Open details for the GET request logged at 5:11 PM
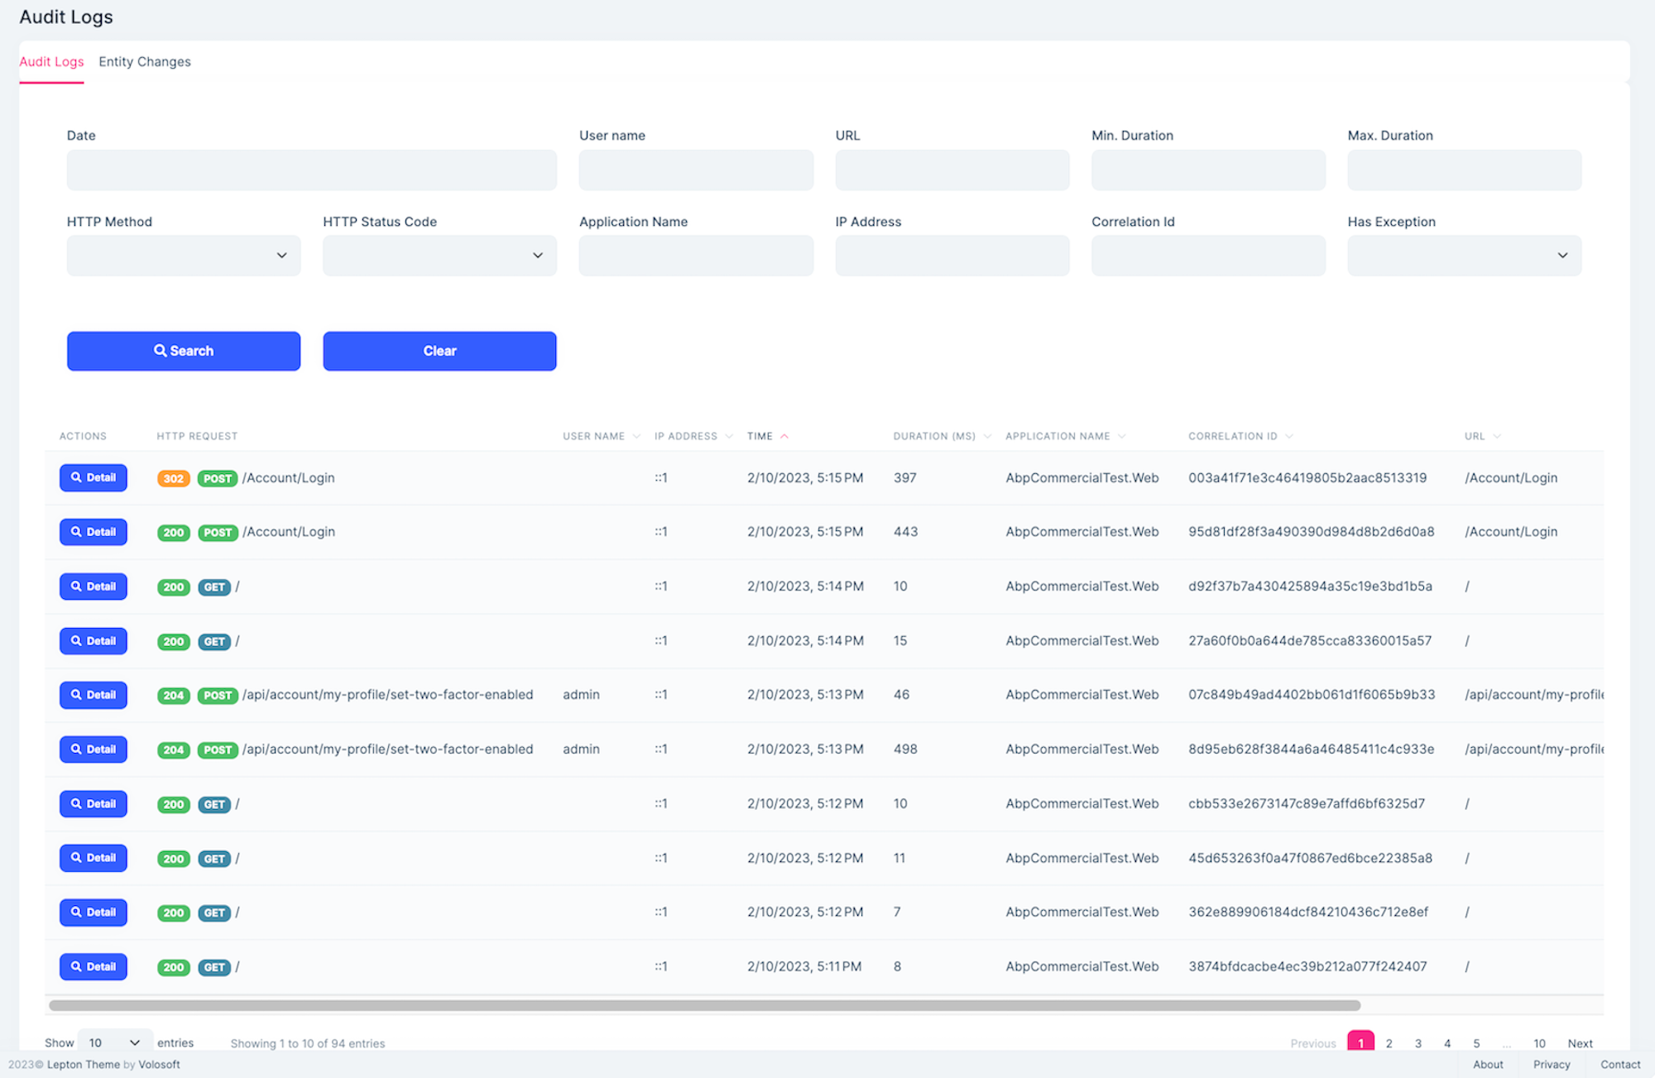The height and width of the screenshot is (1078, 1655). tap(93, 966)
